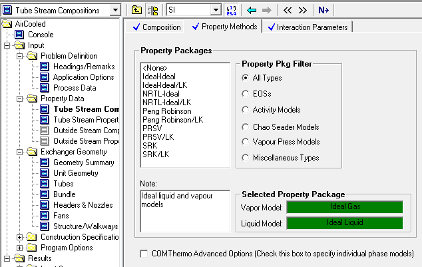
Task: Toggle the navigation tree view icon
Action: coord(152,9)
